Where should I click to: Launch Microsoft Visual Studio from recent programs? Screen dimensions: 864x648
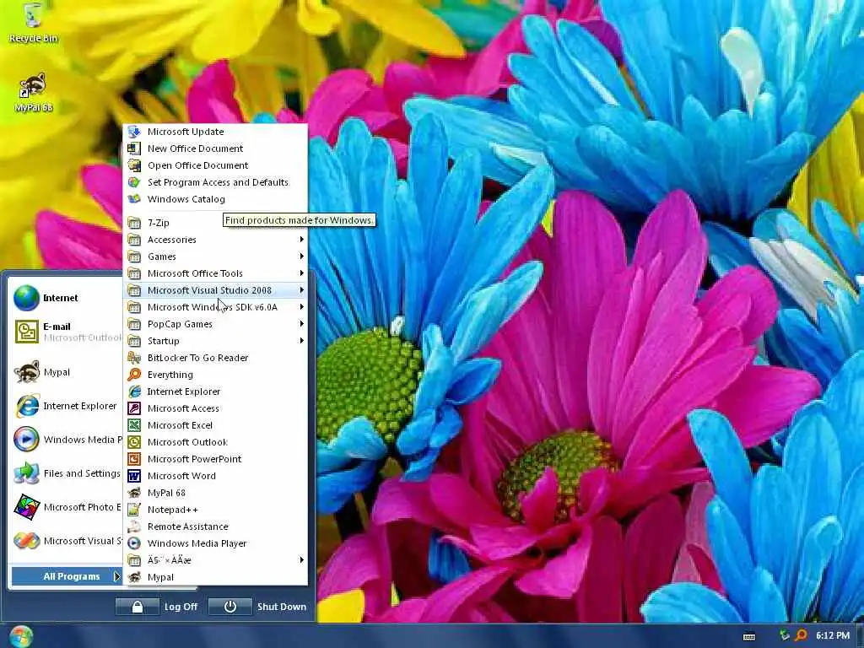pos(67,541)
